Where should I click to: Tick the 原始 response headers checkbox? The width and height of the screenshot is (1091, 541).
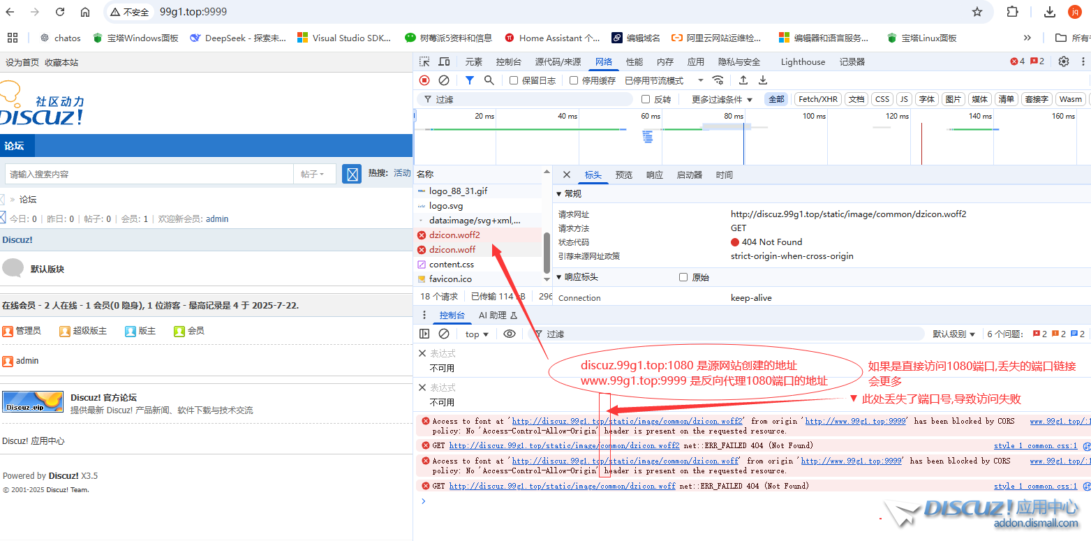tap(683, 277)
